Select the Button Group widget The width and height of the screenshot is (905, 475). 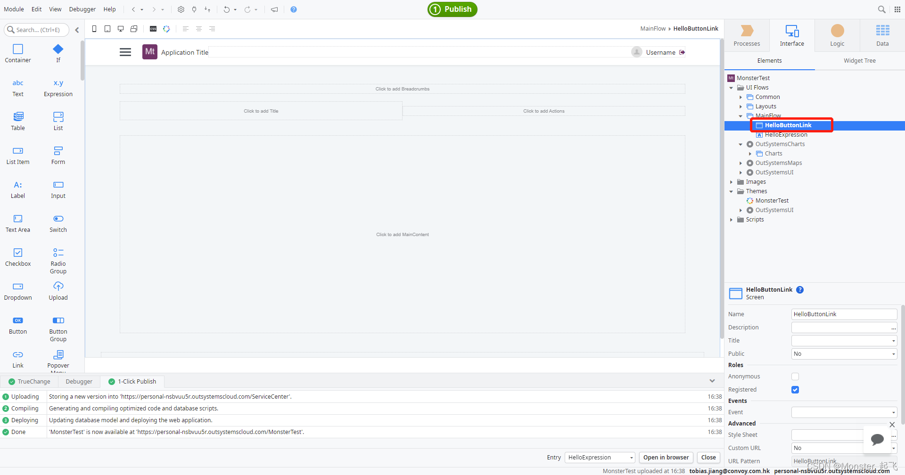(58, 329)
